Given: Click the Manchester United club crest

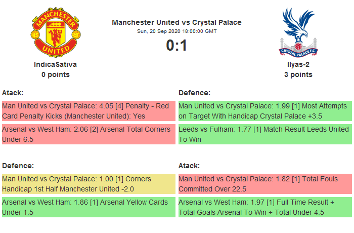Looking at the screenshot, I should (55, 31).
